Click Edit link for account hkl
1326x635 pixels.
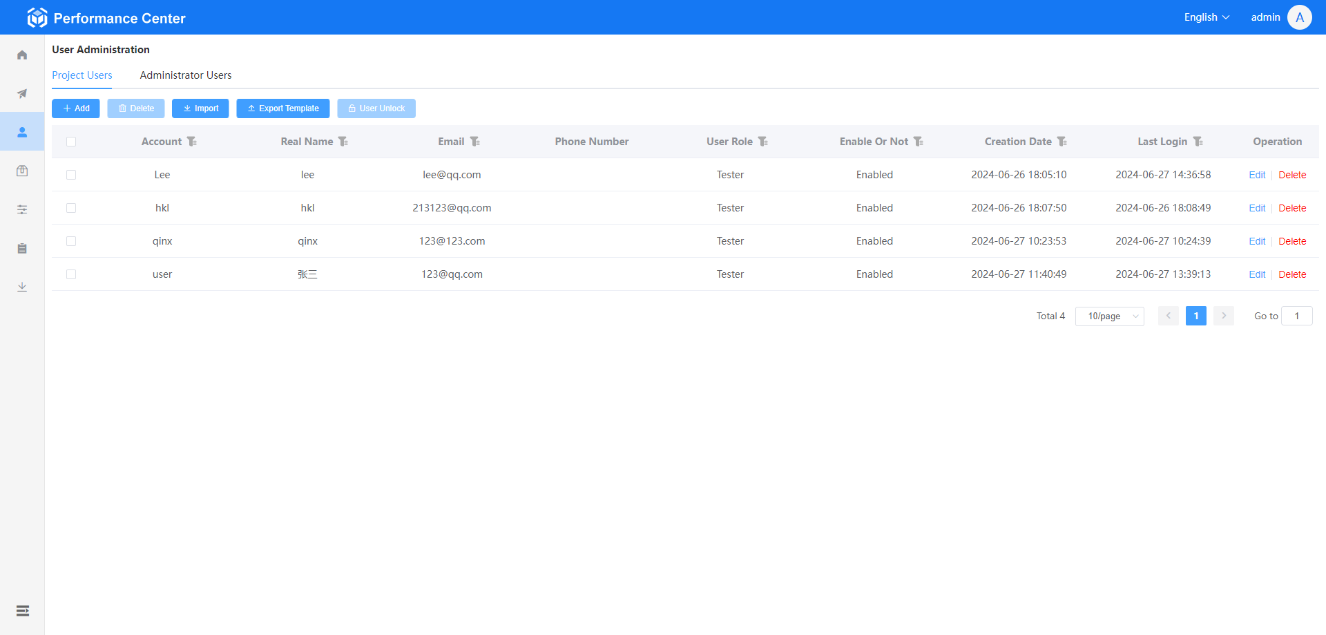pyautogui.click(x=1256, y=208)
